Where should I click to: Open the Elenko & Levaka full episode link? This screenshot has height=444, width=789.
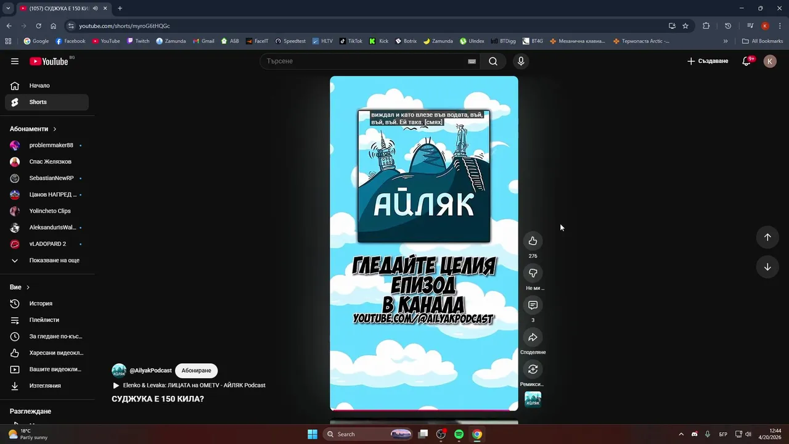pos(189,385)
